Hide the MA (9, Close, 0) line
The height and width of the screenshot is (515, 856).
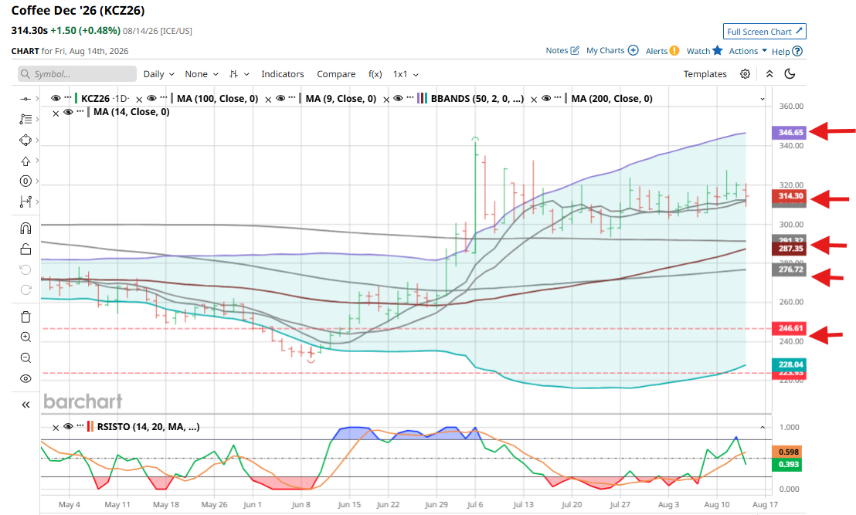pos(280,98)
